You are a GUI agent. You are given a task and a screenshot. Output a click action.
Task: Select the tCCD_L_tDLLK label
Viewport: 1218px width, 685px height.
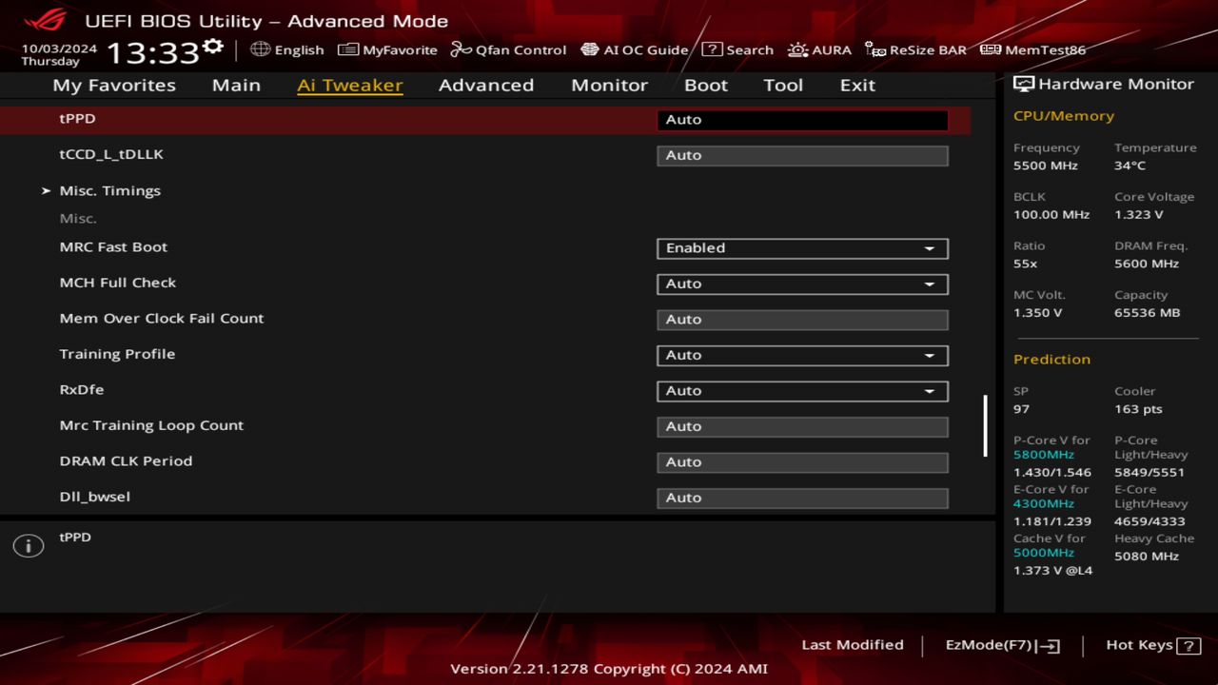tap(111, 154)
